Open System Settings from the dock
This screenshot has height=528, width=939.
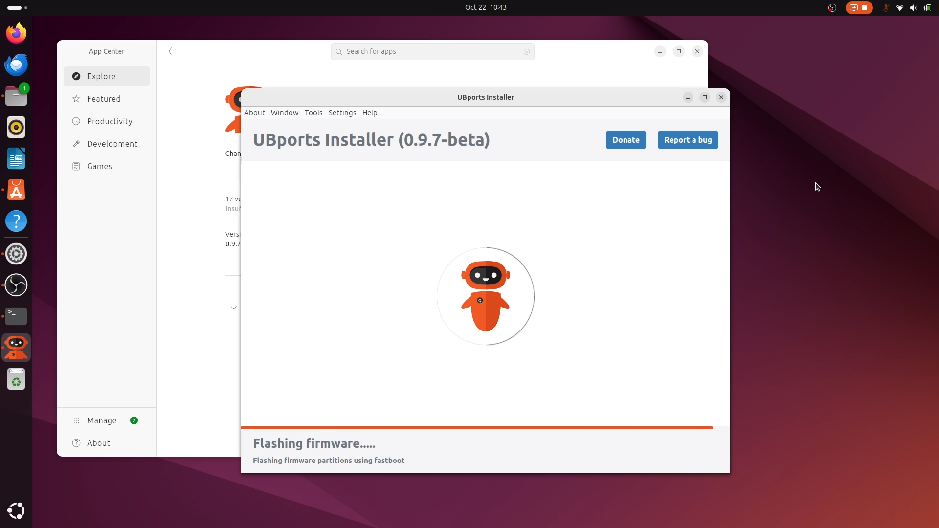16,253
